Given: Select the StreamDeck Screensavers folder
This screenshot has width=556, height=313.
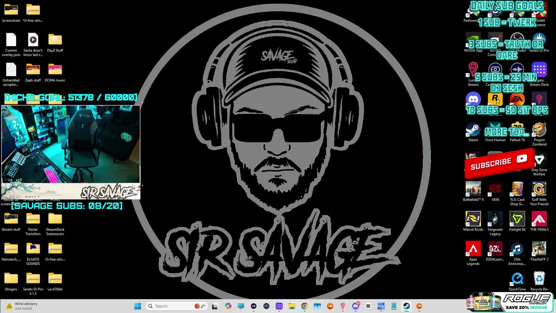Looking at the screenshot, I should coord(55,224).
